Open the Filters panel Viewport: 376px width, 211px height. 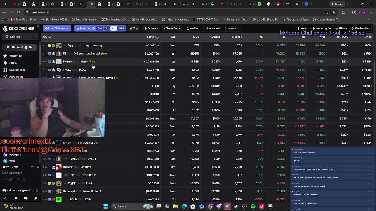tap(341, 28)
